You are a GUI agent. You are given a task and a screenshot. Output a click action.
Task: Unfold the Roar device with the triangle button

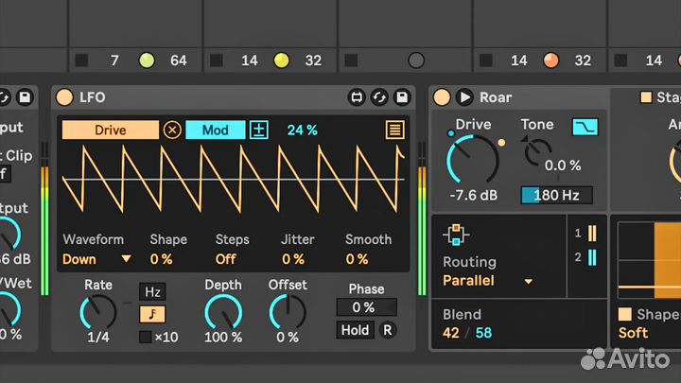click(464, 97)
